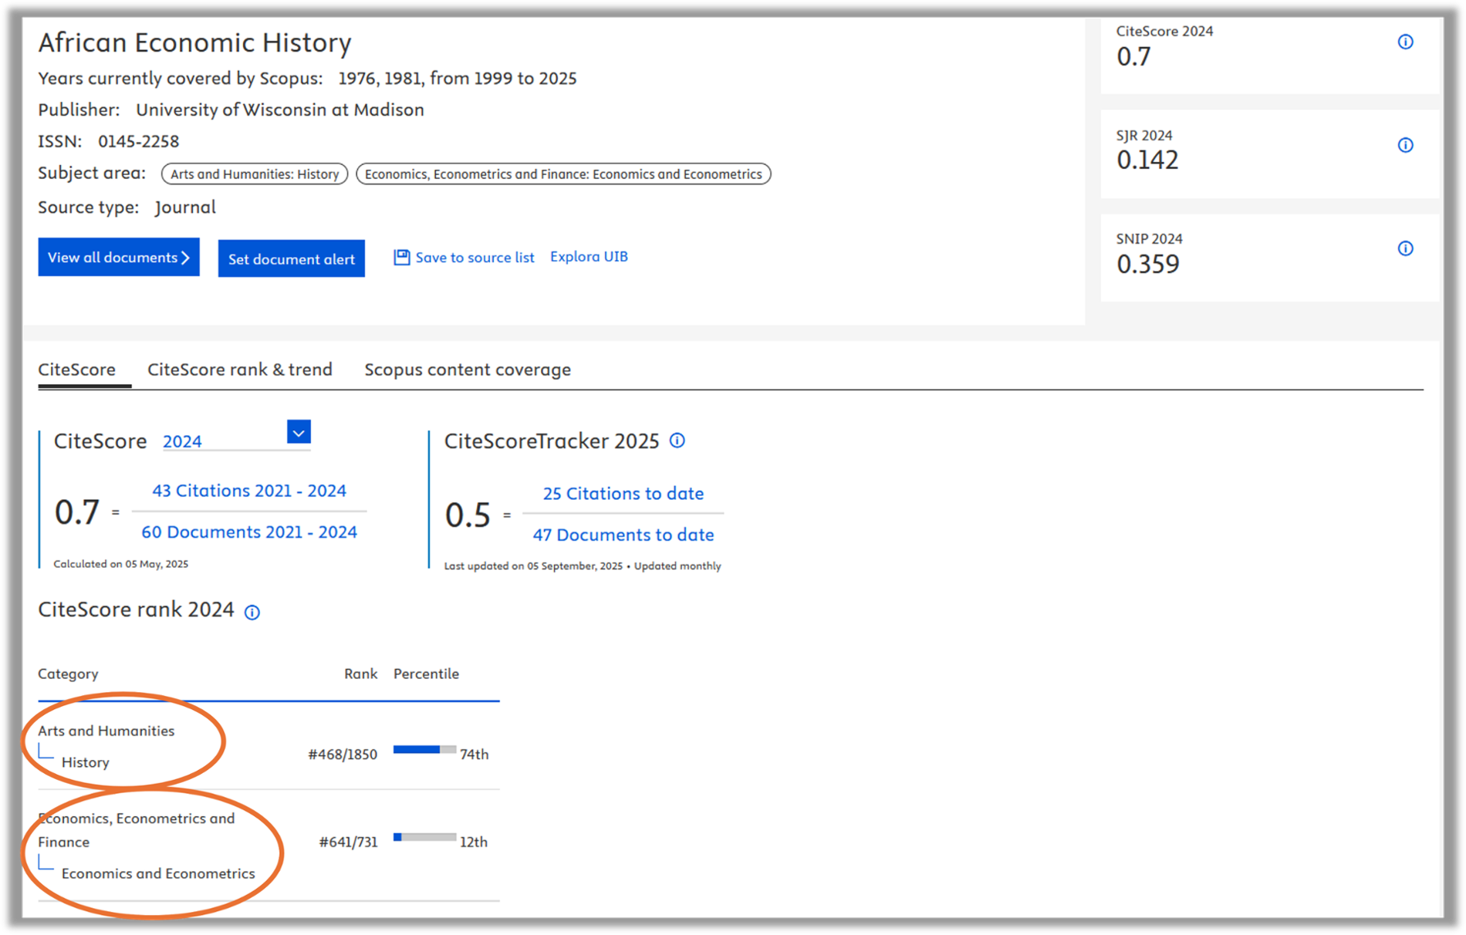
Task: Click the save icon beside Save to source list
Action: point(401,258)
